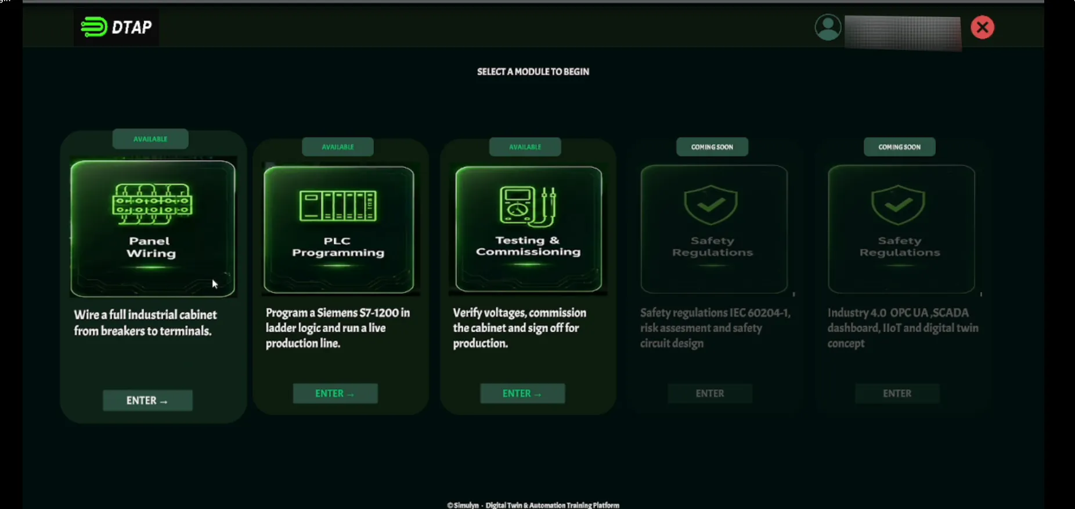The height and width of the screenshot is (509, 1075).
Task: Enter the Testing & Commissioning module
Action: pyautogui.click(x=522, y=394)
